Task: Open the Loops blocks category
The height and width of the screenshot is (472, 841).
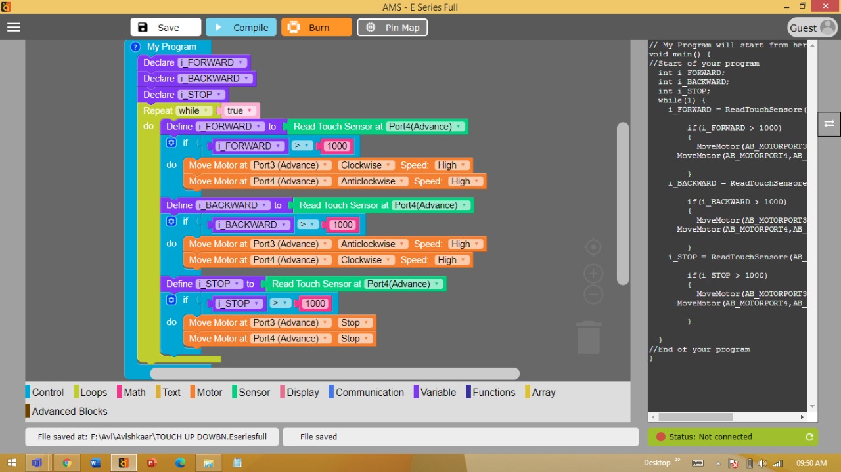Action: [90, 392]
